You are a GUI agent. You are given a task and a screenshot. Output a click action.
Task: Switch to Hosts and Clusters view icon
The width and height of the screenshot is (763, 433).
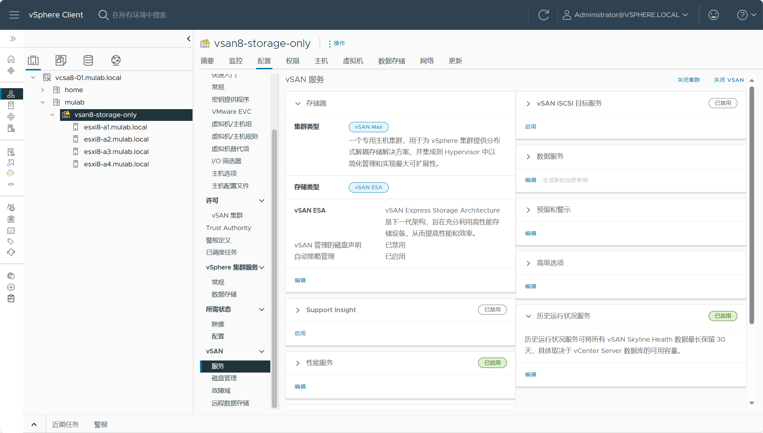point(33,60)
